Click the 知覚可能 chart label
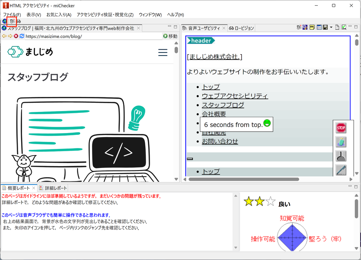Image resolution: width=361 pixels, height=260 pixels. tap(292, 218)
